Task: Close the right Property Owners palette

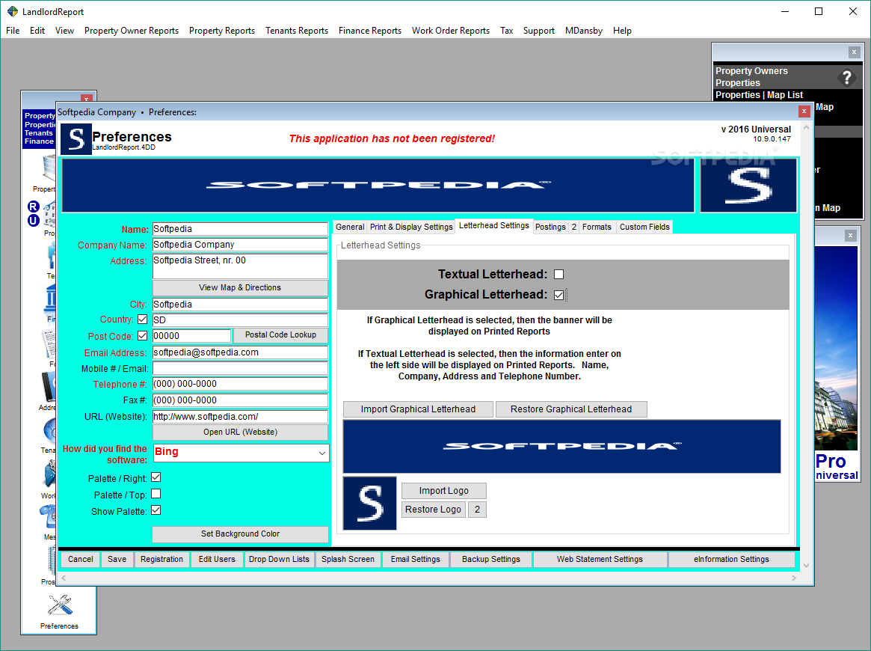Action: (855, 52)
